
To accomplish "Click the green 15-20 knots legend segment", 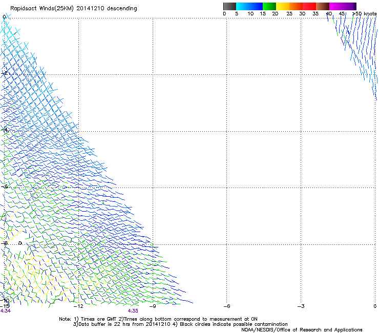I will pos(269,6).
